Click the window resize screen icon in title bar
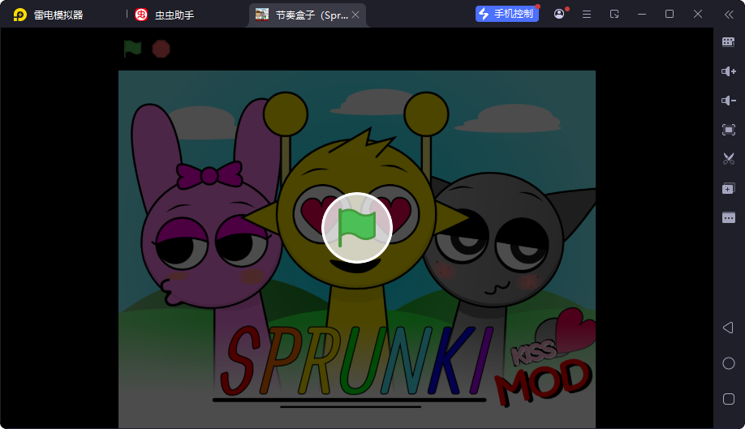This screenshot has height=429, width=745. (614, 15)
